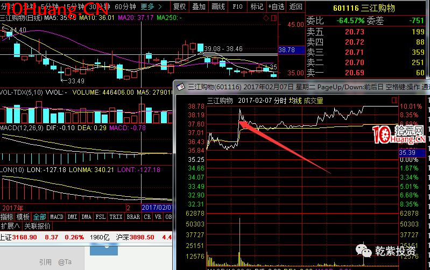Click the 指标 indicator tab
This screenshot has height=270, width=430.
pos(7,217)
